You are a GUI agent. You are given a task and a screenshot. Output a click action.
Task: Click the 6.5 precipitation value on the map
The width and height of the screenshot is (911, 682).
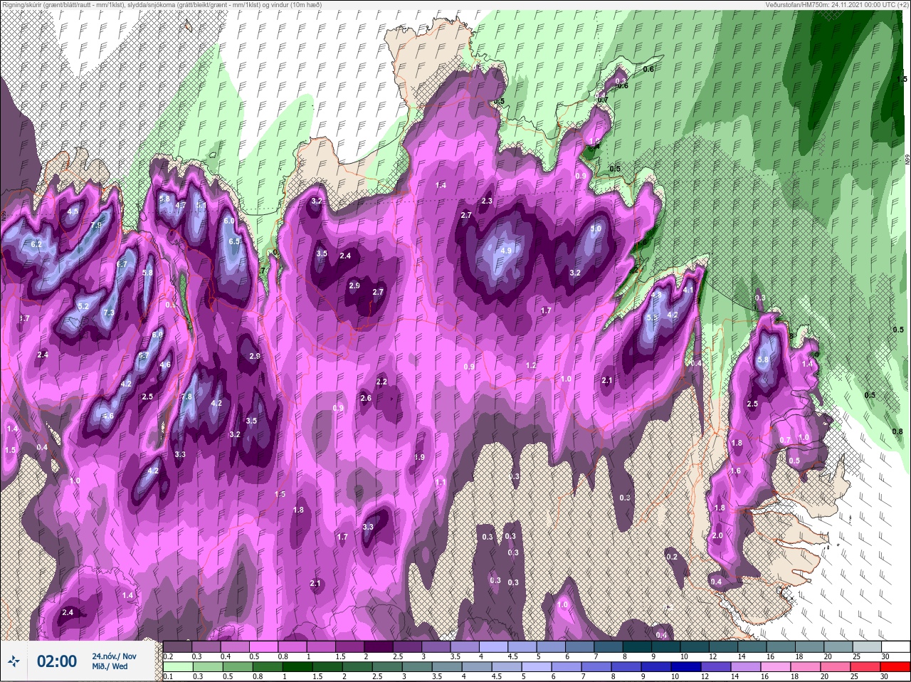click(235, 241)
